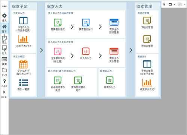This screenshot has height=135, width=187.
Task: Open 予実の管理 (収支予定表) under 収支管理
Action: pyautogui.click(x=147, y=67)
